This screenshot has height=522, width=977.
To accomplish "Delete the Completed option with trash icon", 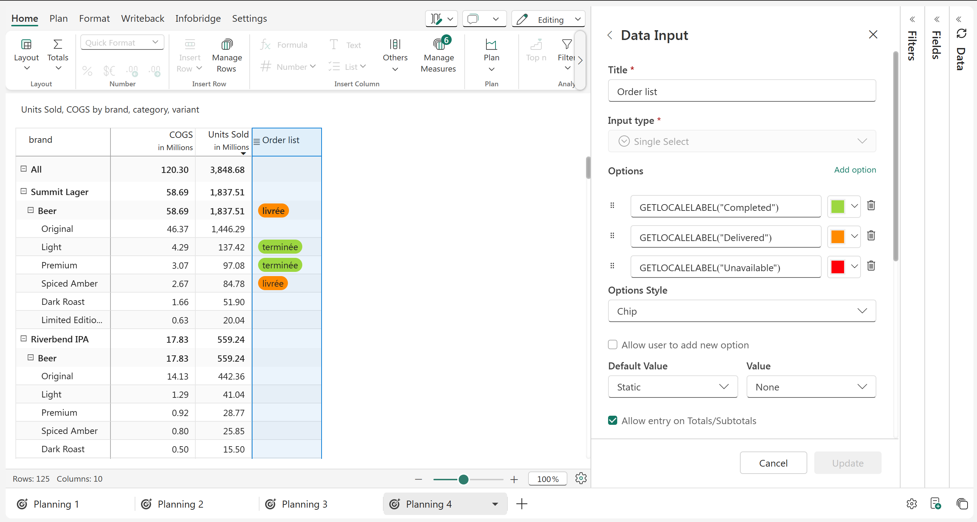I will tap(871, 206).
